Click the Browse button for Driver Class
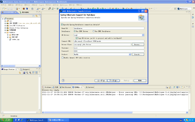Image resolution: width=195 pixels, height=122 pixels. click(x=138, y=44)
